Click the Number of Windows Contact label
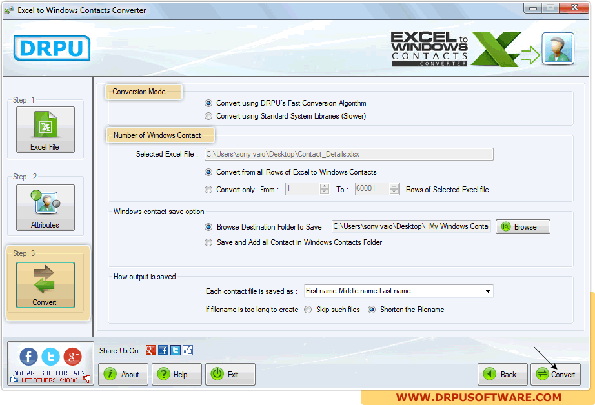The height and width of the screenshot is (405, 595). tap(157, 135)
